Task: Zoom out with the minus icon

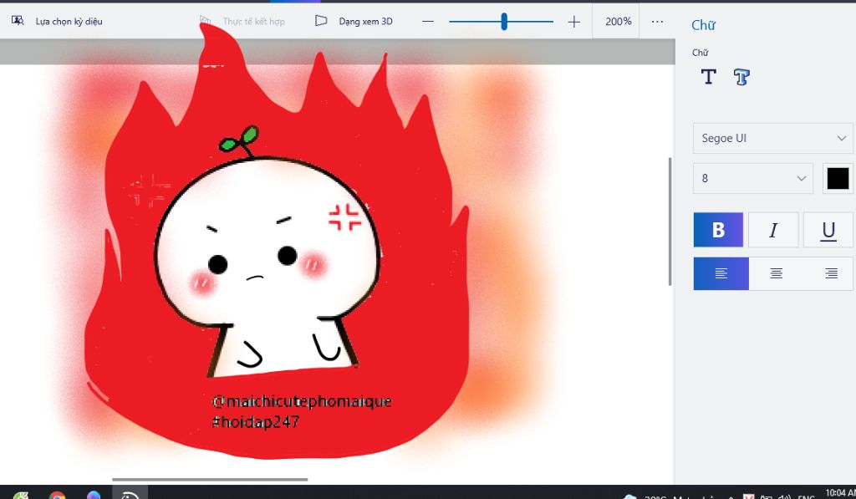Action: point(428,21)
